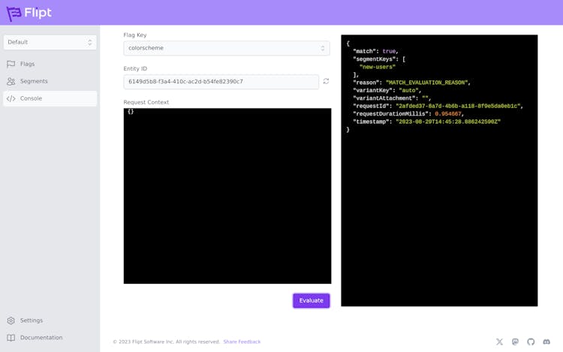Join Discord via footer icon
This screenshot has height=352, width=563.
tap(546, 341)
